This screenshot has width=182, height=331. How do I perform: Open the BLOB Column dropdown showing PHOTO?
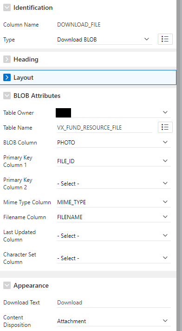tap(114, 143)
